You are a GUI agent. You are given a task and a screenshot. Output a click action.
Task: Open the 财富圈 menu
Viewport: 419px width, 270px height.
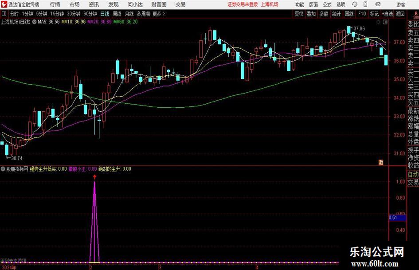[159, 4]
